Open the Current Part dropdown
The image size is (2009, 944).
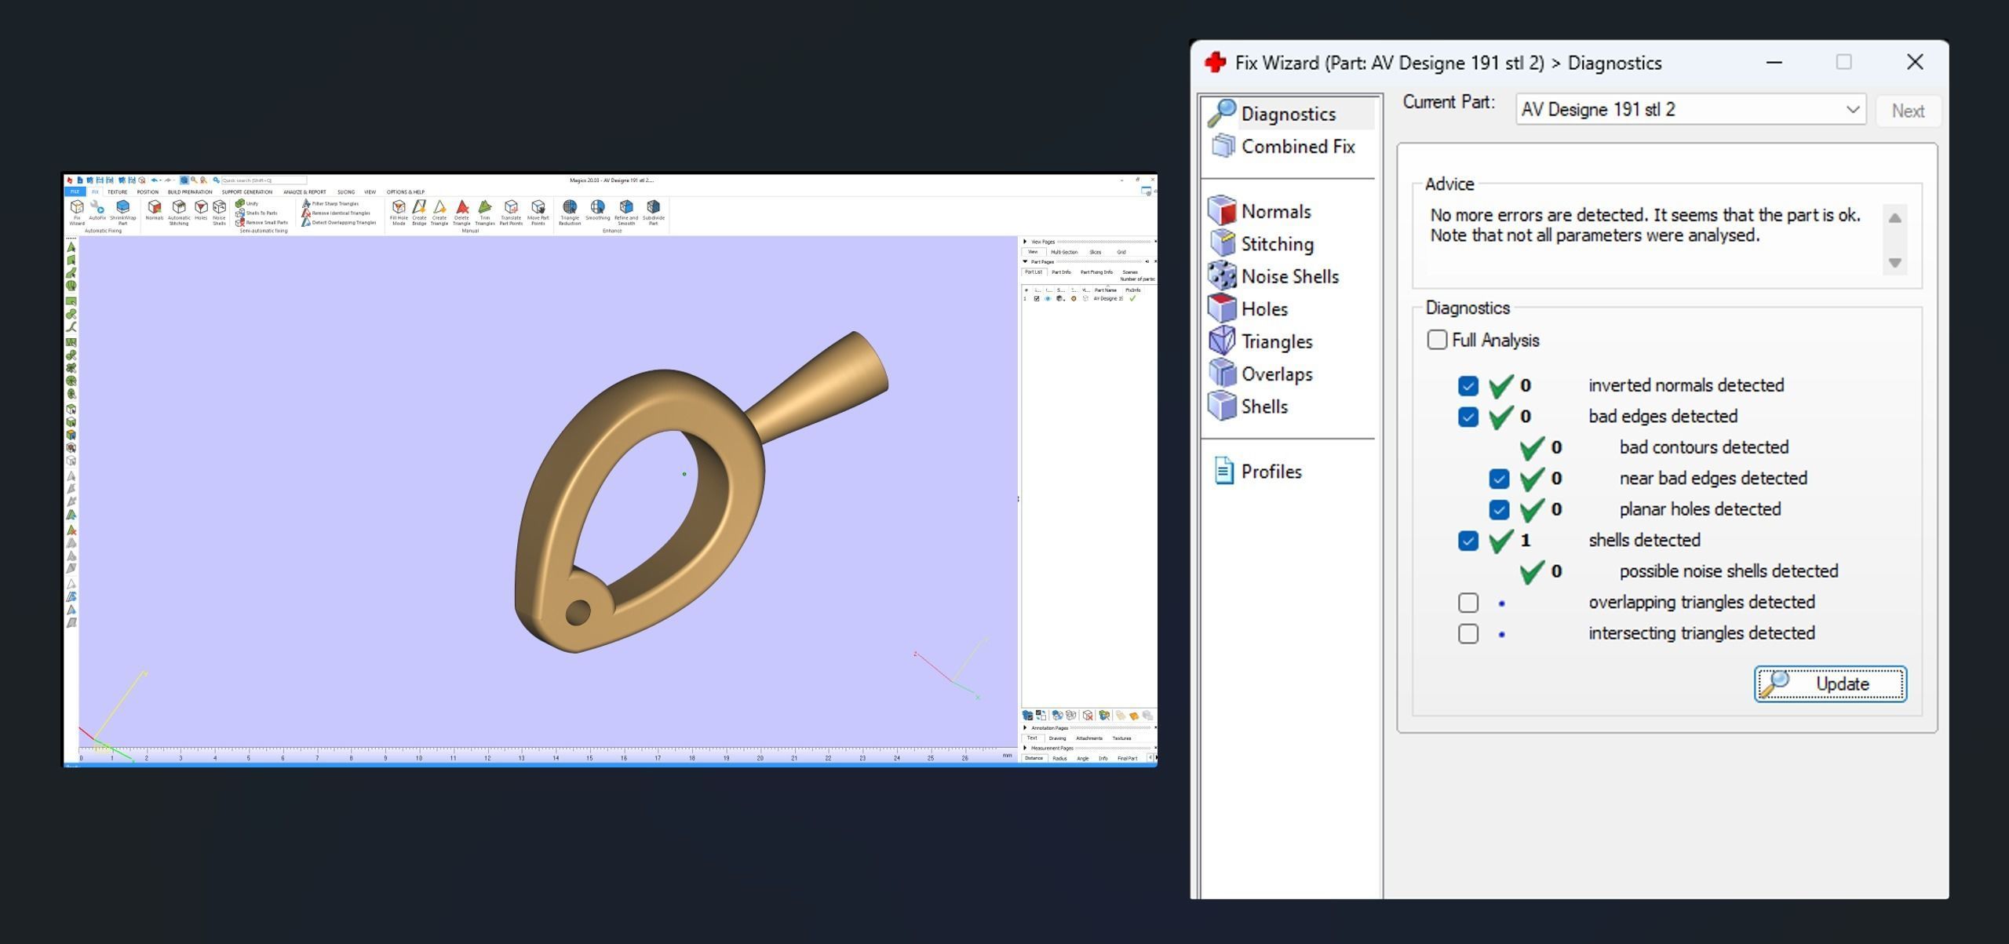1853,110
